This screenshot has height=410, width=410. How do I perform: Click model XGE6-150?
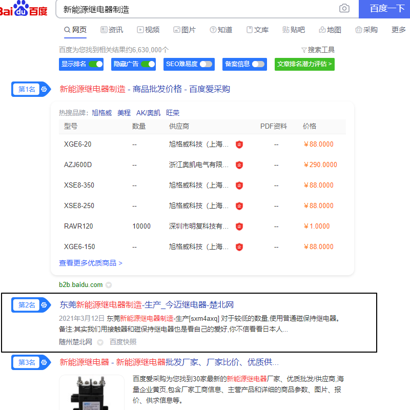click(x=79, y=247)
